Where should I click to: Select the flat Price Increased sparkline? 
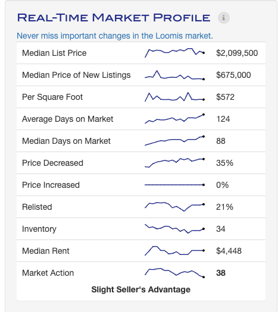[x=174, y=185]
